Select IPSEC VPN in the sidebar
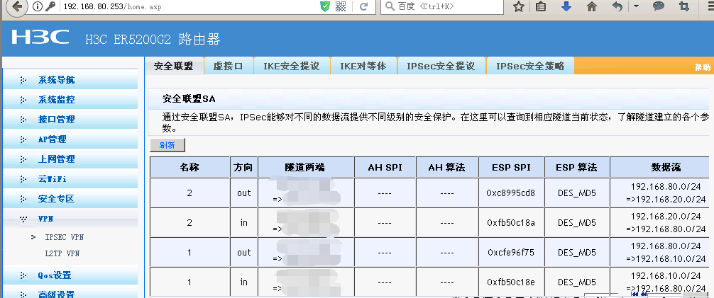This screenshot has height=298, width=714. click(64, 237)
